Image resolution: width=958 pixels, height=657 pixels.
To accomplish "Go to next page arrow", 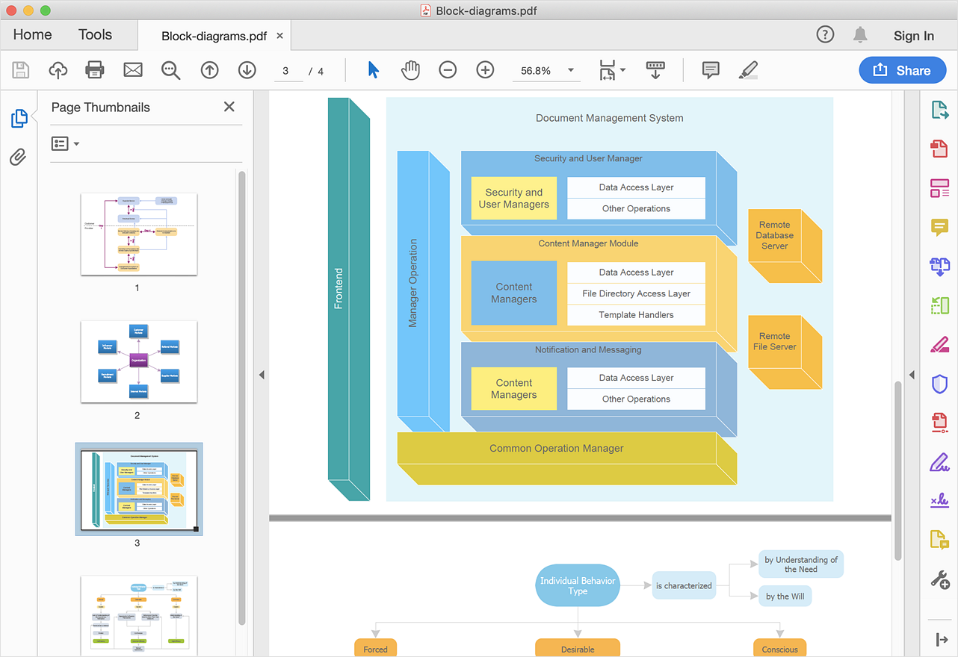I will [x=247, y=70].
